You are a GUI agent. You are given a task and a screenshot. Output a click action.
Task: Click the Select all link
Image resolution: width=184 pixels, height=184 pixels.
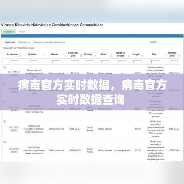coord(10,42)
